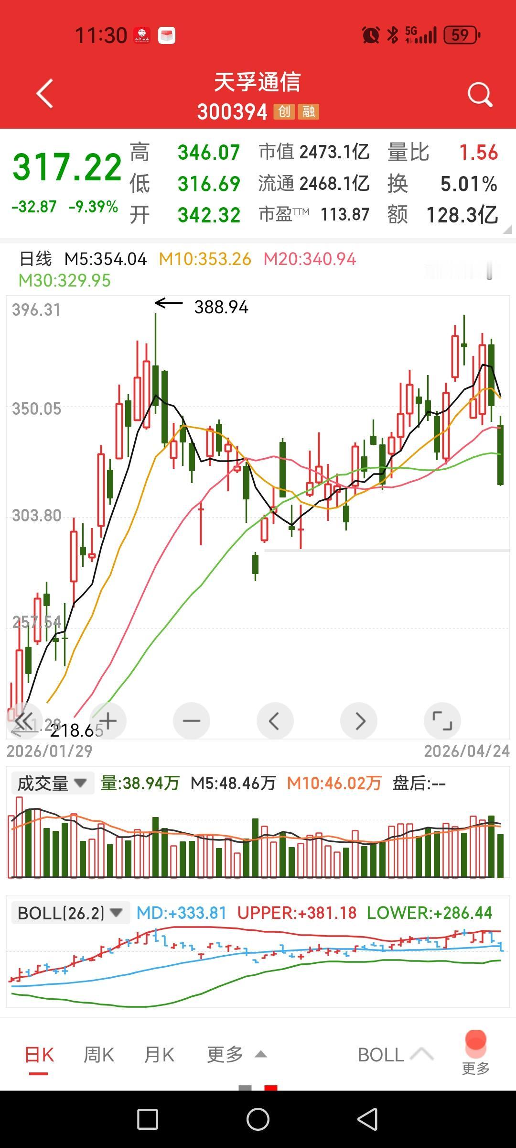516x1148 pixels.
Task: Tap start date 2026/01/29
Action: point(50,751)
